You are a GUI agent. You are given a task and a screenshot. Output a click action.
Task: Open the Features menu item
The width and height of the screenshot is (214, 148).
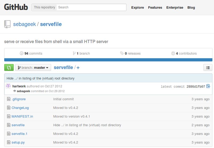coord(155,7)
